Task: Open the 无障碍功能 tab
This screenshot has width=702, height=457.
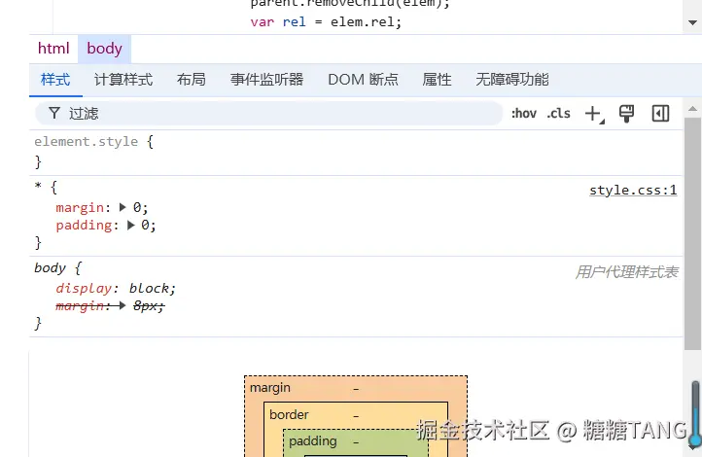Action: click(512, 80)
